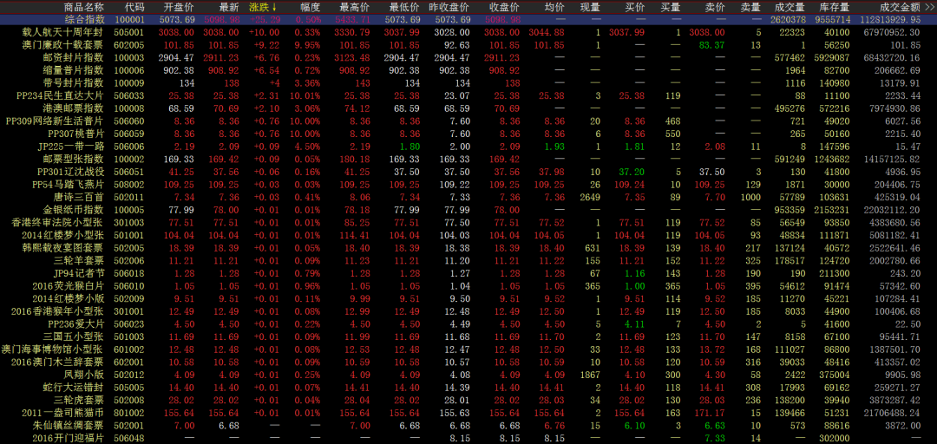Image resolution: width=937 pixels, height=444 pixels.
Task: Click the 开盘价 column header
Action: 179,7
